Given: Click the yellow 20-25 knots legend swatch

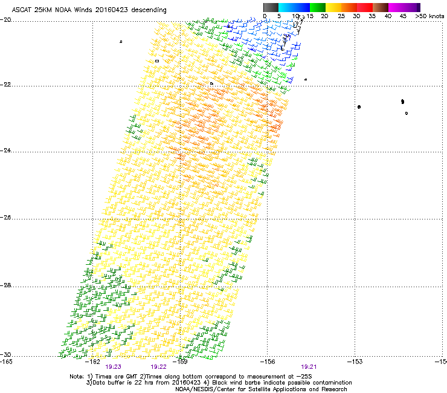Looking at the screenshot, I should (333, 7).
